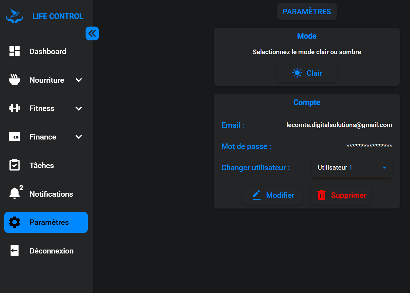This screenshot has height=293, width=410.
Task: Click the Life Control hummingbird logo
Action: pyautogui.click(x=14, y=15)
